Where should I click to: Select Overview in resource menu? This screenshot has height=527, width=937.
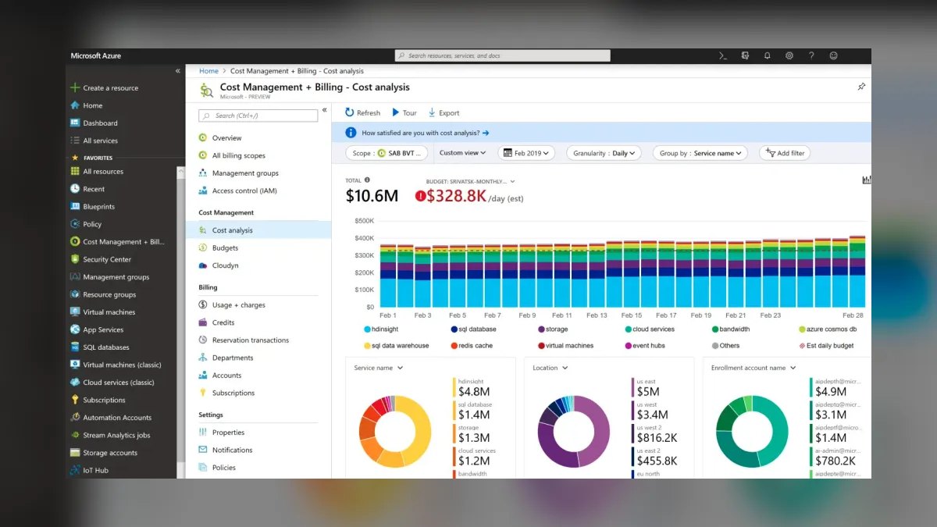[x=226, y=138]
